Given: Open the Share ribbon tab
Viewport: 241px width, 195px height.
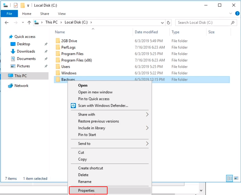Looking at the screenshot, I should (x=44, y=14).
